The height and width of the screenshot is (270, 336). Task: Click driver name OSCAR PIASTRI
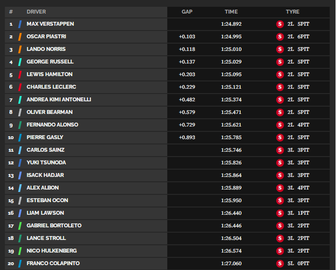tap(46, 36)
